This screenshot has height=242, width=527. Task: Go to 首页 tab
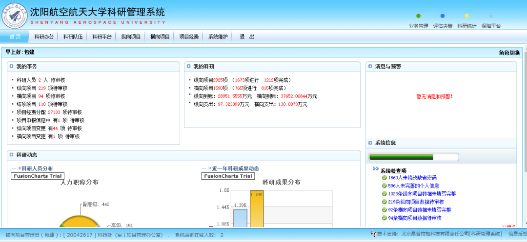pos(15,37)
